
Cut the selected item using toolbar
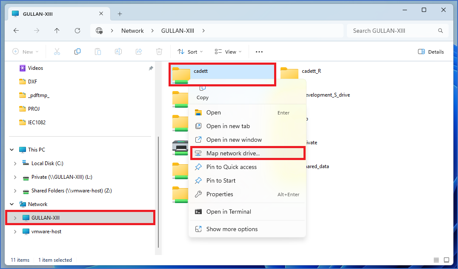click(57, 52)
